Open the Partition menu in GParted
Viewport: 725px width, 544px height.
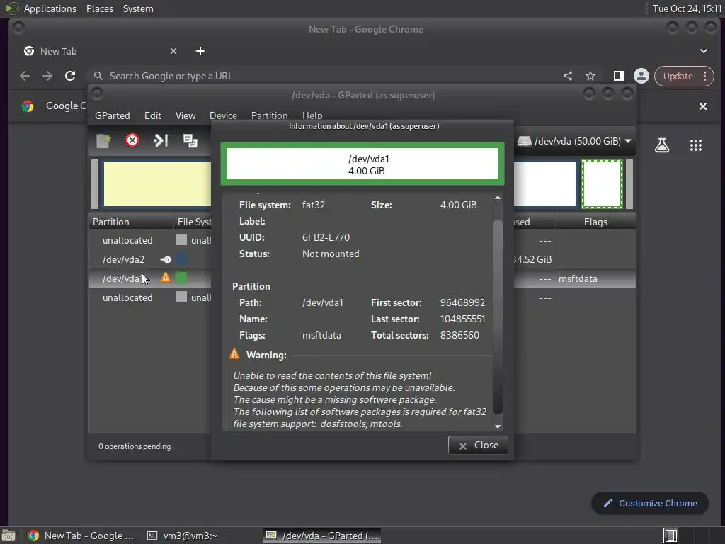click(270, 115)
